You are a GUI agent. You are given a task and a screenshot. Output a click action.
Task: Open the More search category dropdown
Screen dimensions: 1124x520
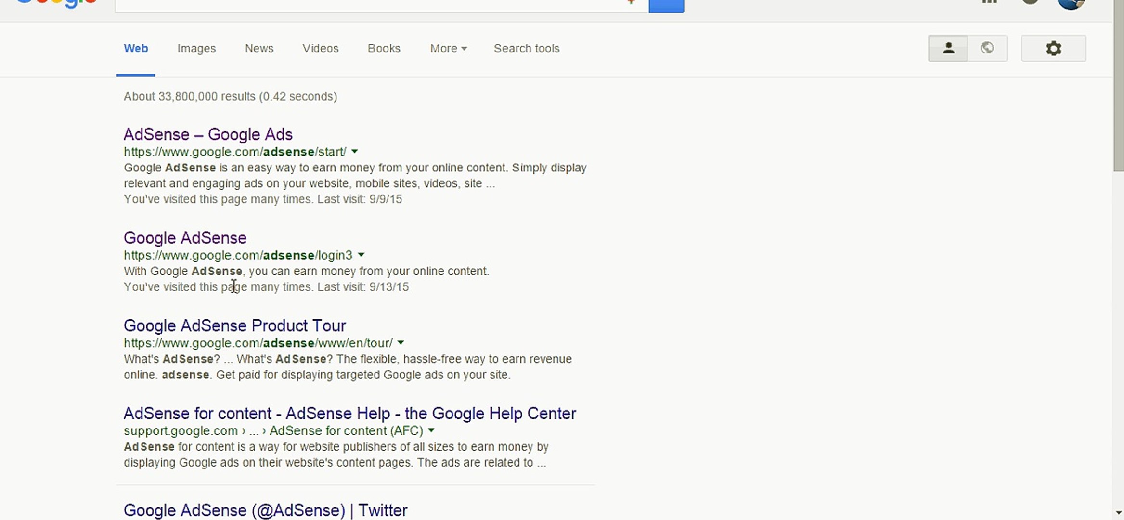[x=448, y=49]
